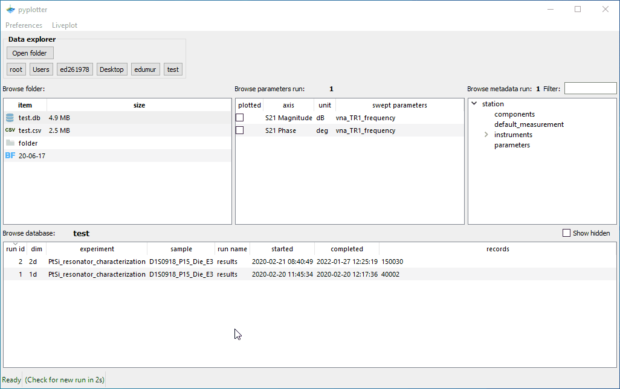Tick the S21 Phase plotted checkbox
620x389 pixels.
coord(240,130)
